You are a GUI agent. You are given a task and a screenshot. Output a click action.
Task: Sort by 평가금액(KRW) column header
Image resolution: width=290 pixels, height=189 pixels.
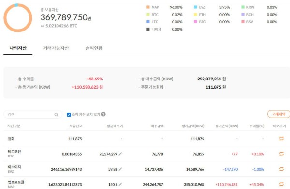(193, 126)
